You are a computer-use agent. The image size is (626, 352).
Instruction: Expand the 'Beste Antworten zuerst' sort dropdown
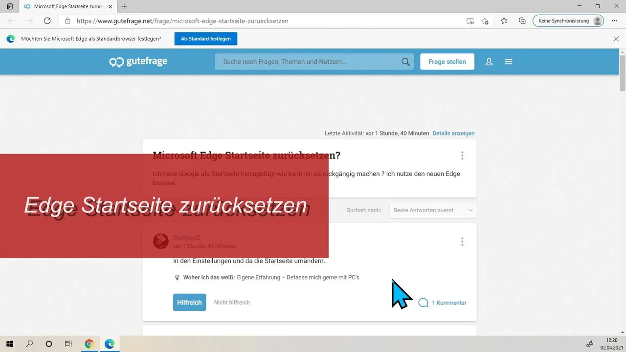433,210
